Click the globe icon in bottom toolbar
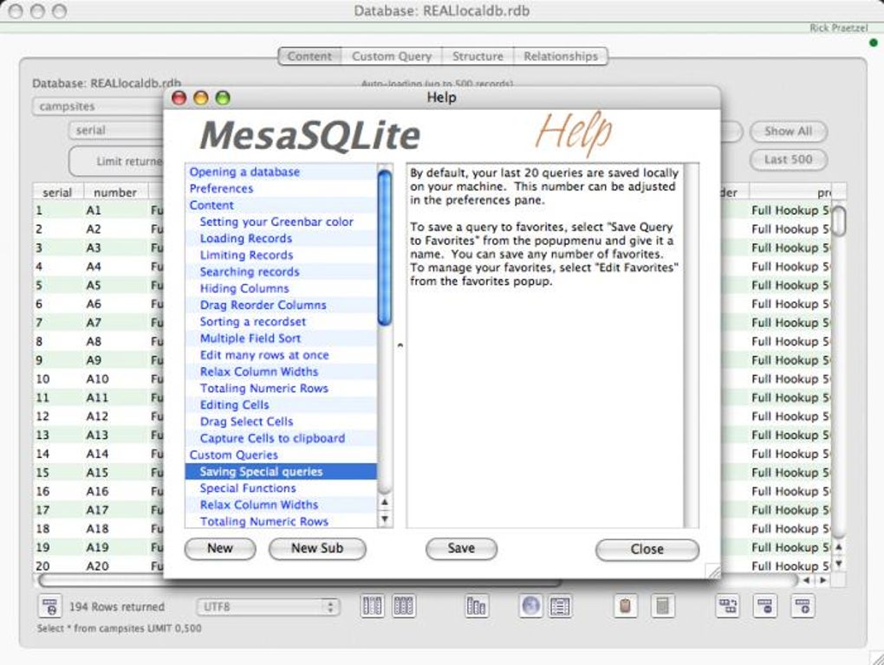 pos(530,606)
